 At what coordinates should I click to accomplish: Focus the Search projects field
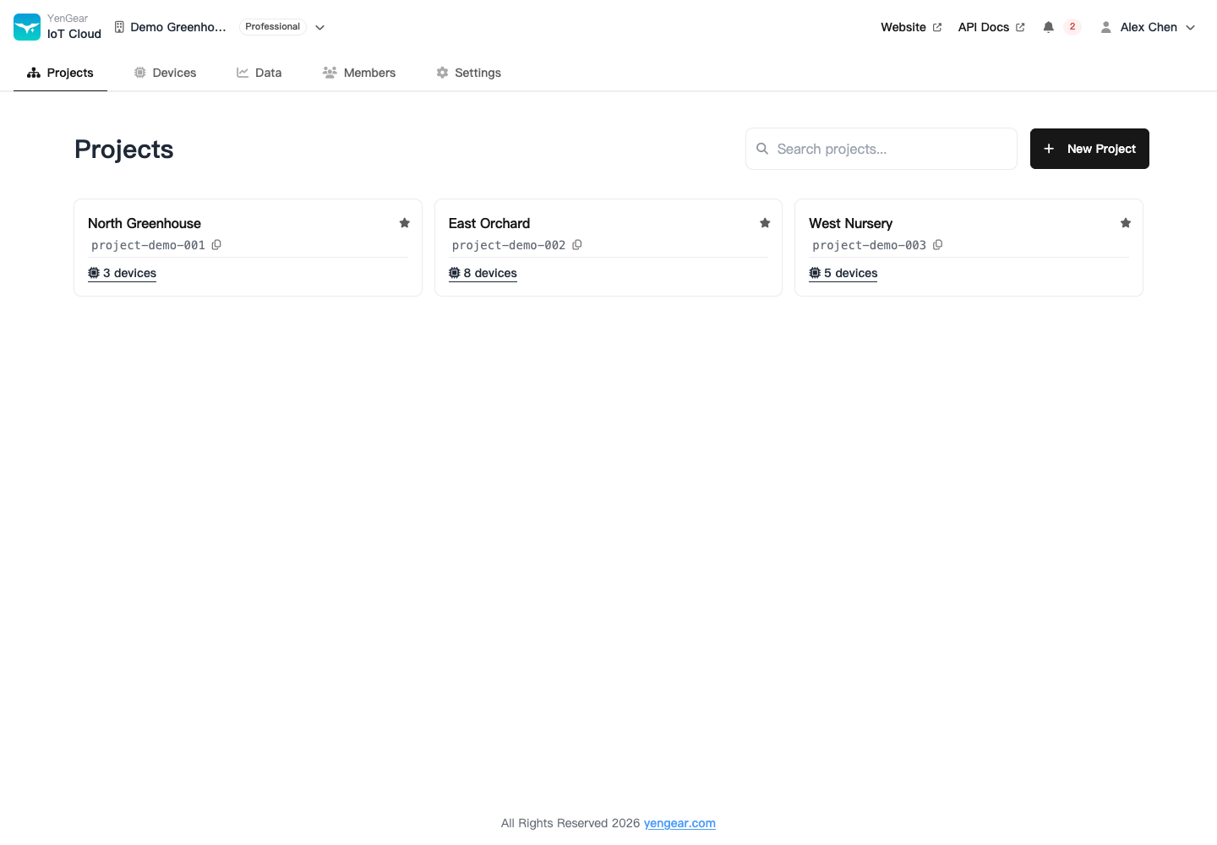[881, 149]
